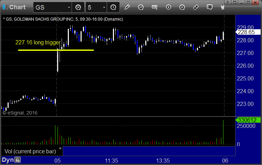
Task: Click the 11:35 time axis label
Action: (x=112, y=161)
